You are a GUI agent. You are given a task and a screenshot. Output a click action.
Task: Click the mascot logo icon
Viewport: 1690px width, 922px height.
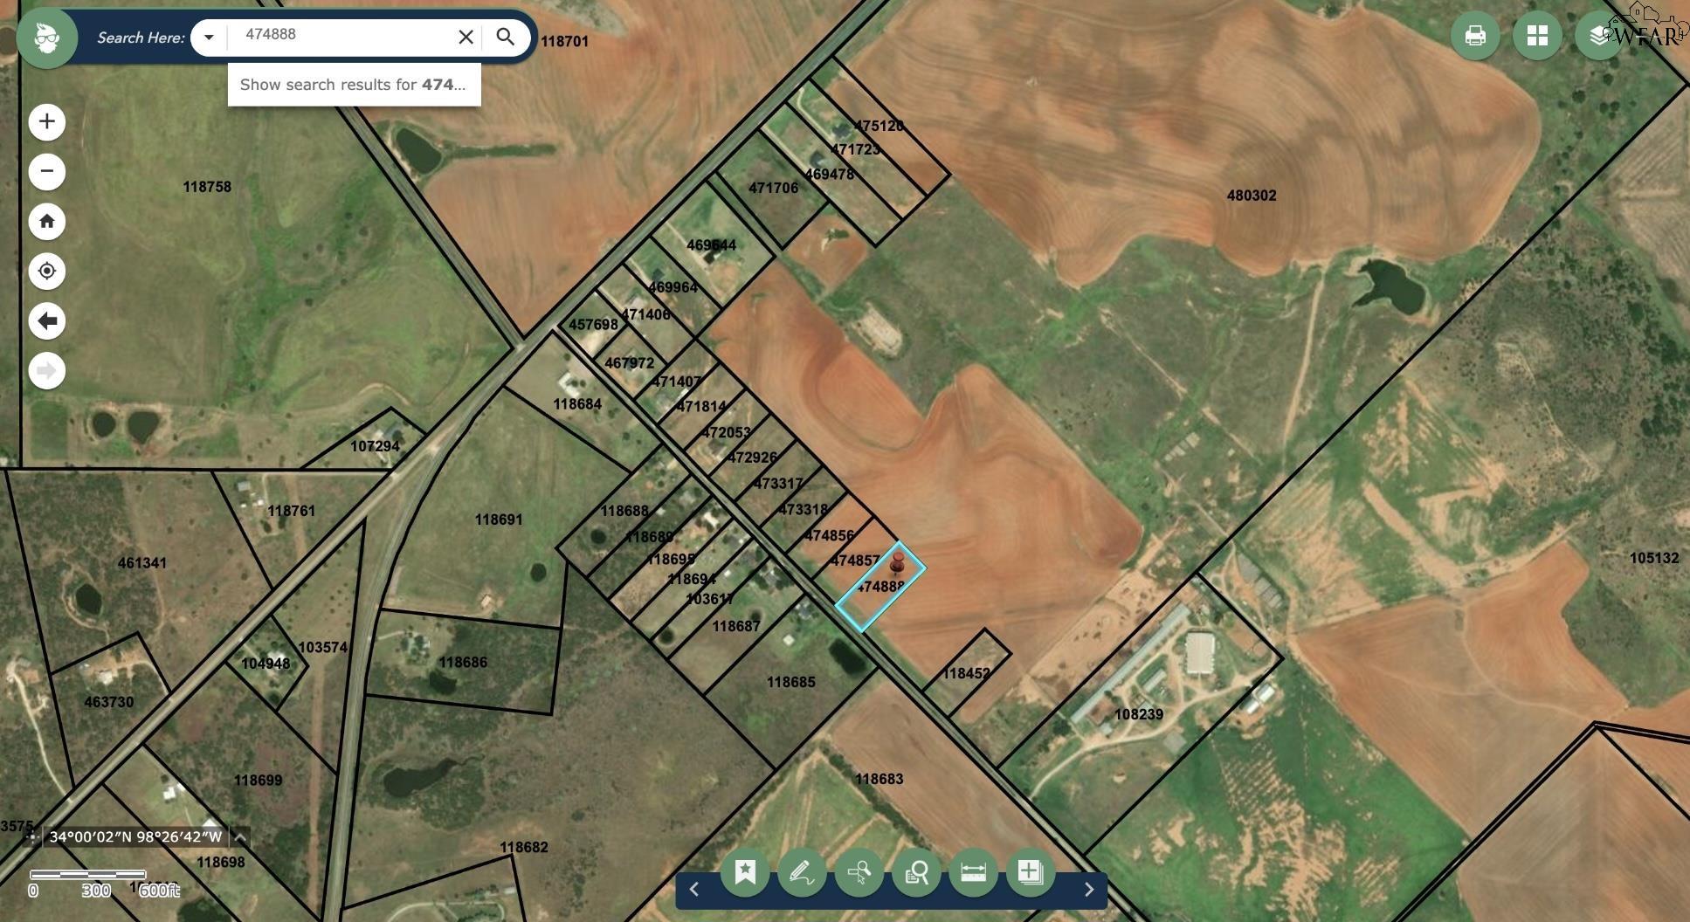(47, 38)
